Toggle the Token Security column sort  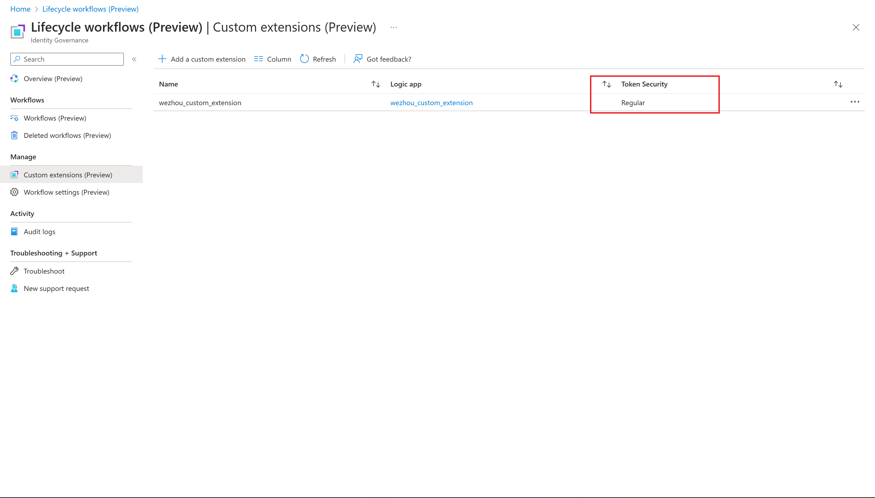[x=607, y=84]
